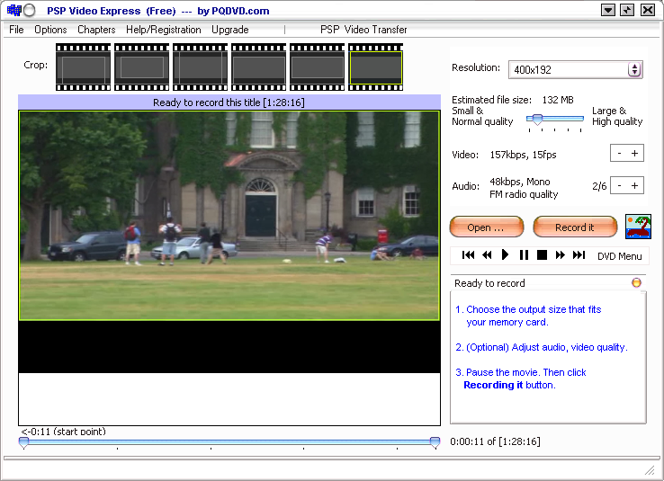Viewport: 664px width, 481px height.
Task: Click the end point timeline handle
Action: [x=435, y=442]
